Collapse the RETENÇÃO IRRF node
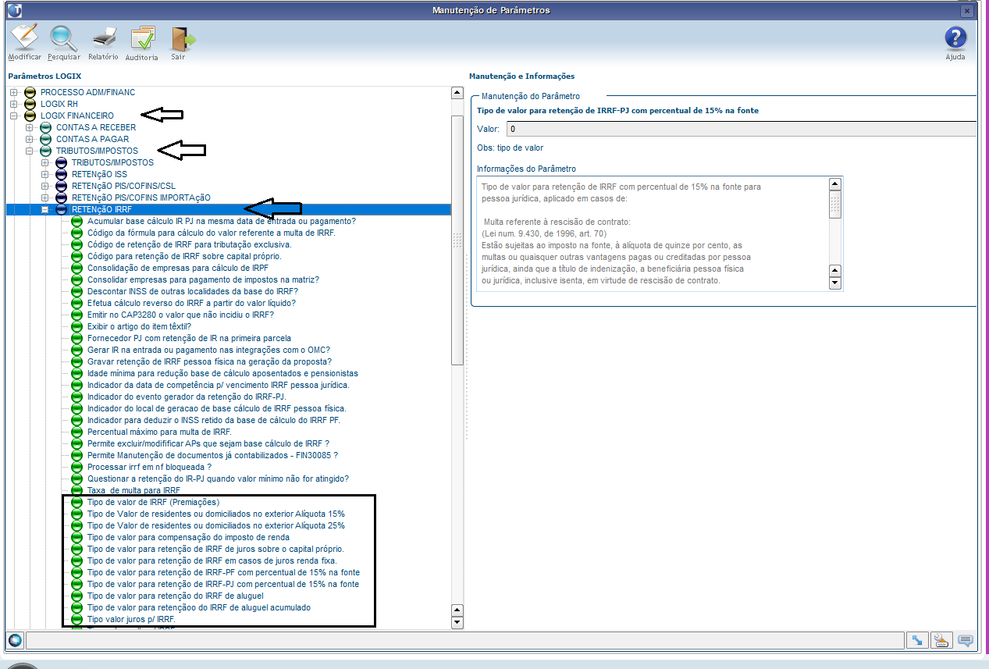The height and width of the screenshot is (669, 989). pyautogui.click(x=44, y=209)
